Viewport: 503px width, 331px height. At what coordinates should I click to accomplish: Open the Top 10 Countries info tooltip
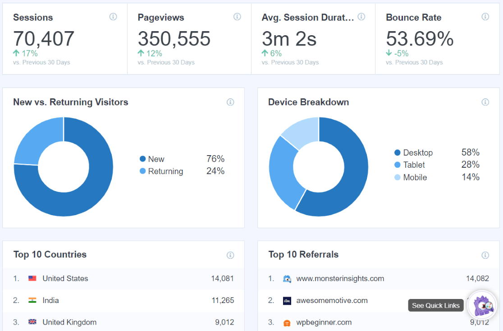230,255
